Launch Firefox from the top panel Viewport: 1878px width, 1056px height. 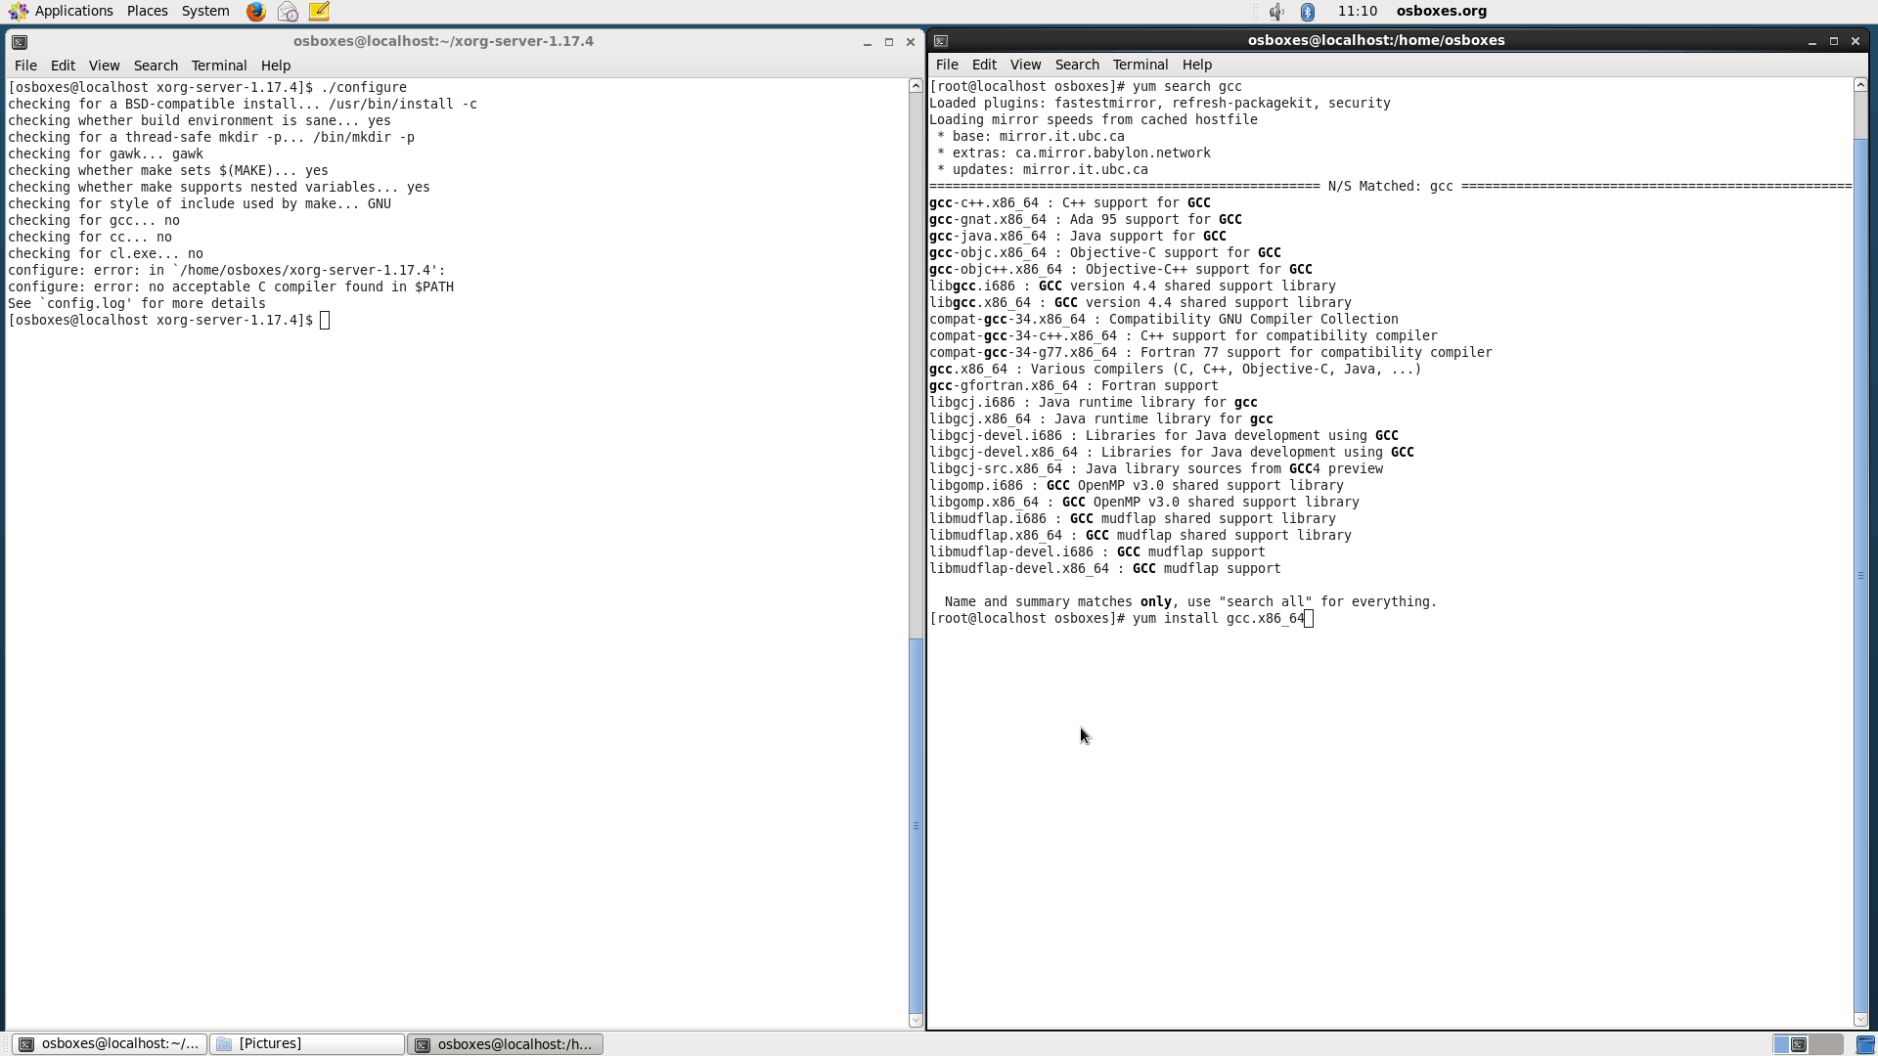[x=255, y=12]
